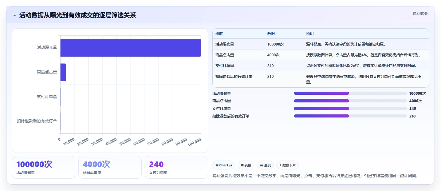The height and width of the screenshot is (191, 441).
Task: Click description starting 点击到支付的模拟转化比例
Action: [x=362, y=66]
